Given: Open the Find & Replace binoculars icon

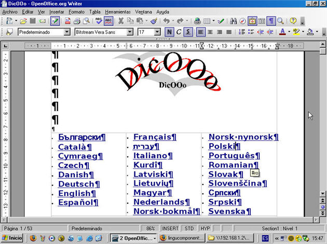Looking at the screenshot, I should [x=233, y=21].
